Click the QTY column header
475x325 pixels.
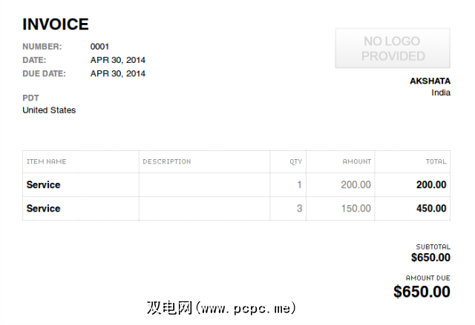[296, 161]
